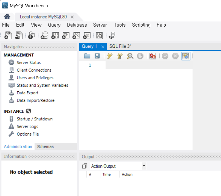Click inside the SQL editor line 1
Viewport: 221px width, 196px height.
point(149,65)
